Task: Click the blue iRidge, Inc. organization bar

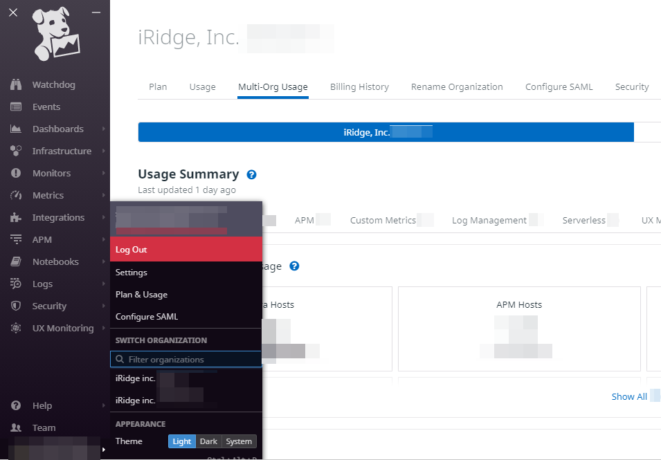Action: point(386,132)
